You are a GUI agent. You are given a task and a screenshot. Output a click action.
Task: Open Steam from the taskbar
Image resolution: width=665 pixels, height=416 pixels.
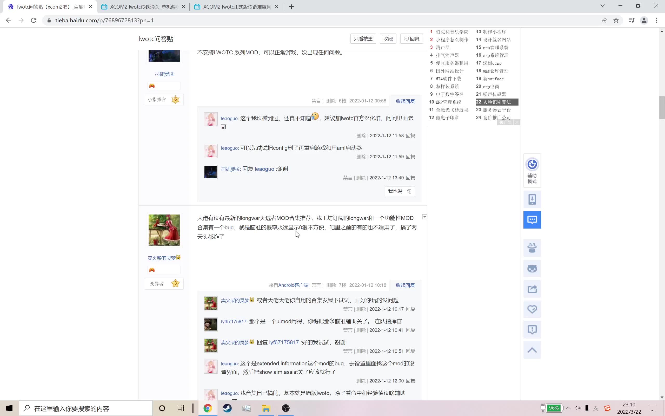[227, 408]
